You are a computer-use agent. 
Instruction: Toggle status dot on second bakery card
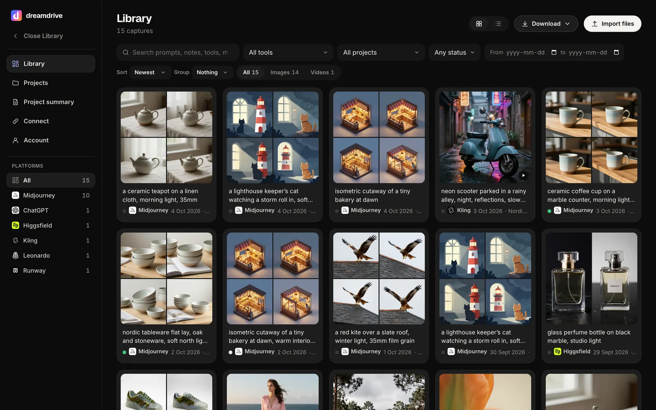pyautogui.click(x=231, y=352)
